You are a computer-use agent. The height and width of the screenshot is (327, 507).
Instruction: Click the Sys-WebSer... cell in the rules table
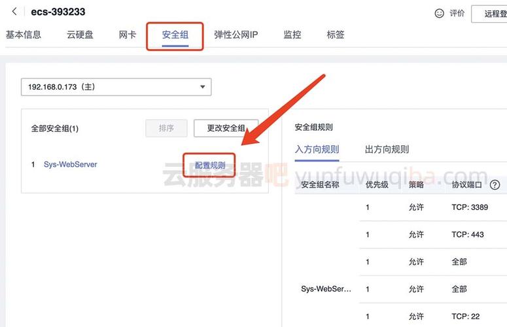[326, 289]
